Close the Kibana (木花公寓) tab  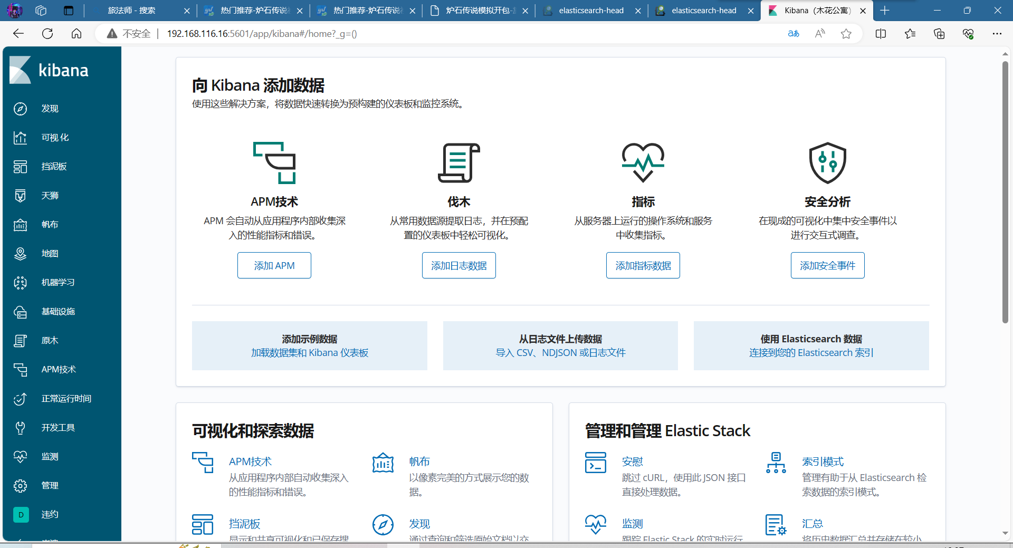point(863,11)
